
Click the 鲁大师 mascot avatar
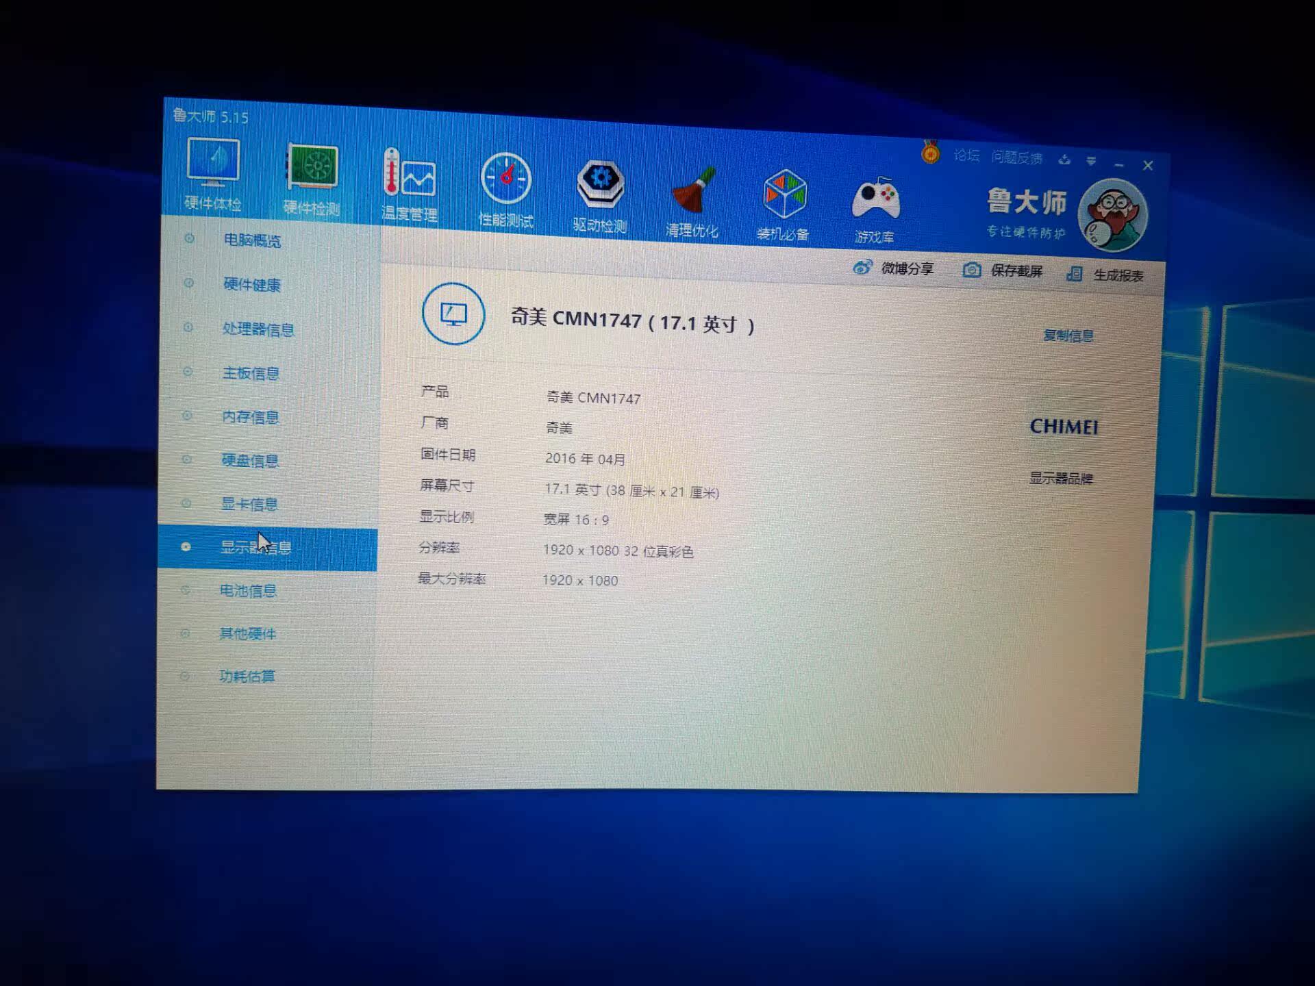(1112, 216)
